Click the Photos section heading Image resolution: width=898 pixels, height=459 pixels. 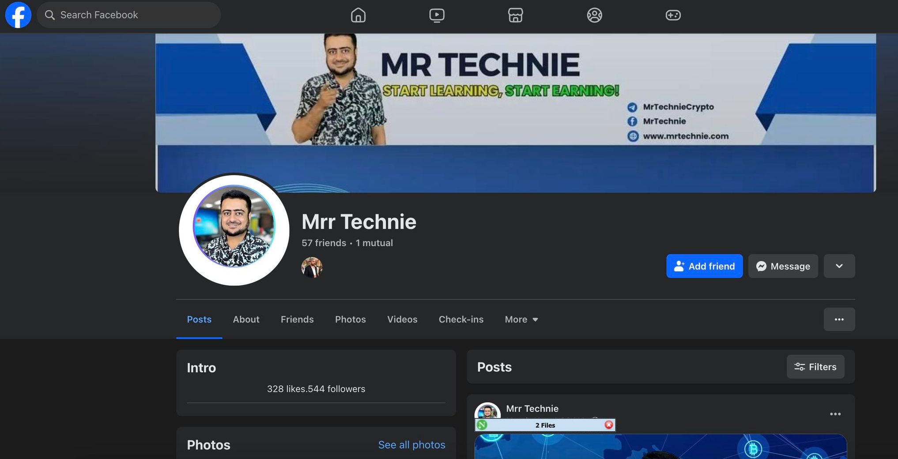[208, 445]
